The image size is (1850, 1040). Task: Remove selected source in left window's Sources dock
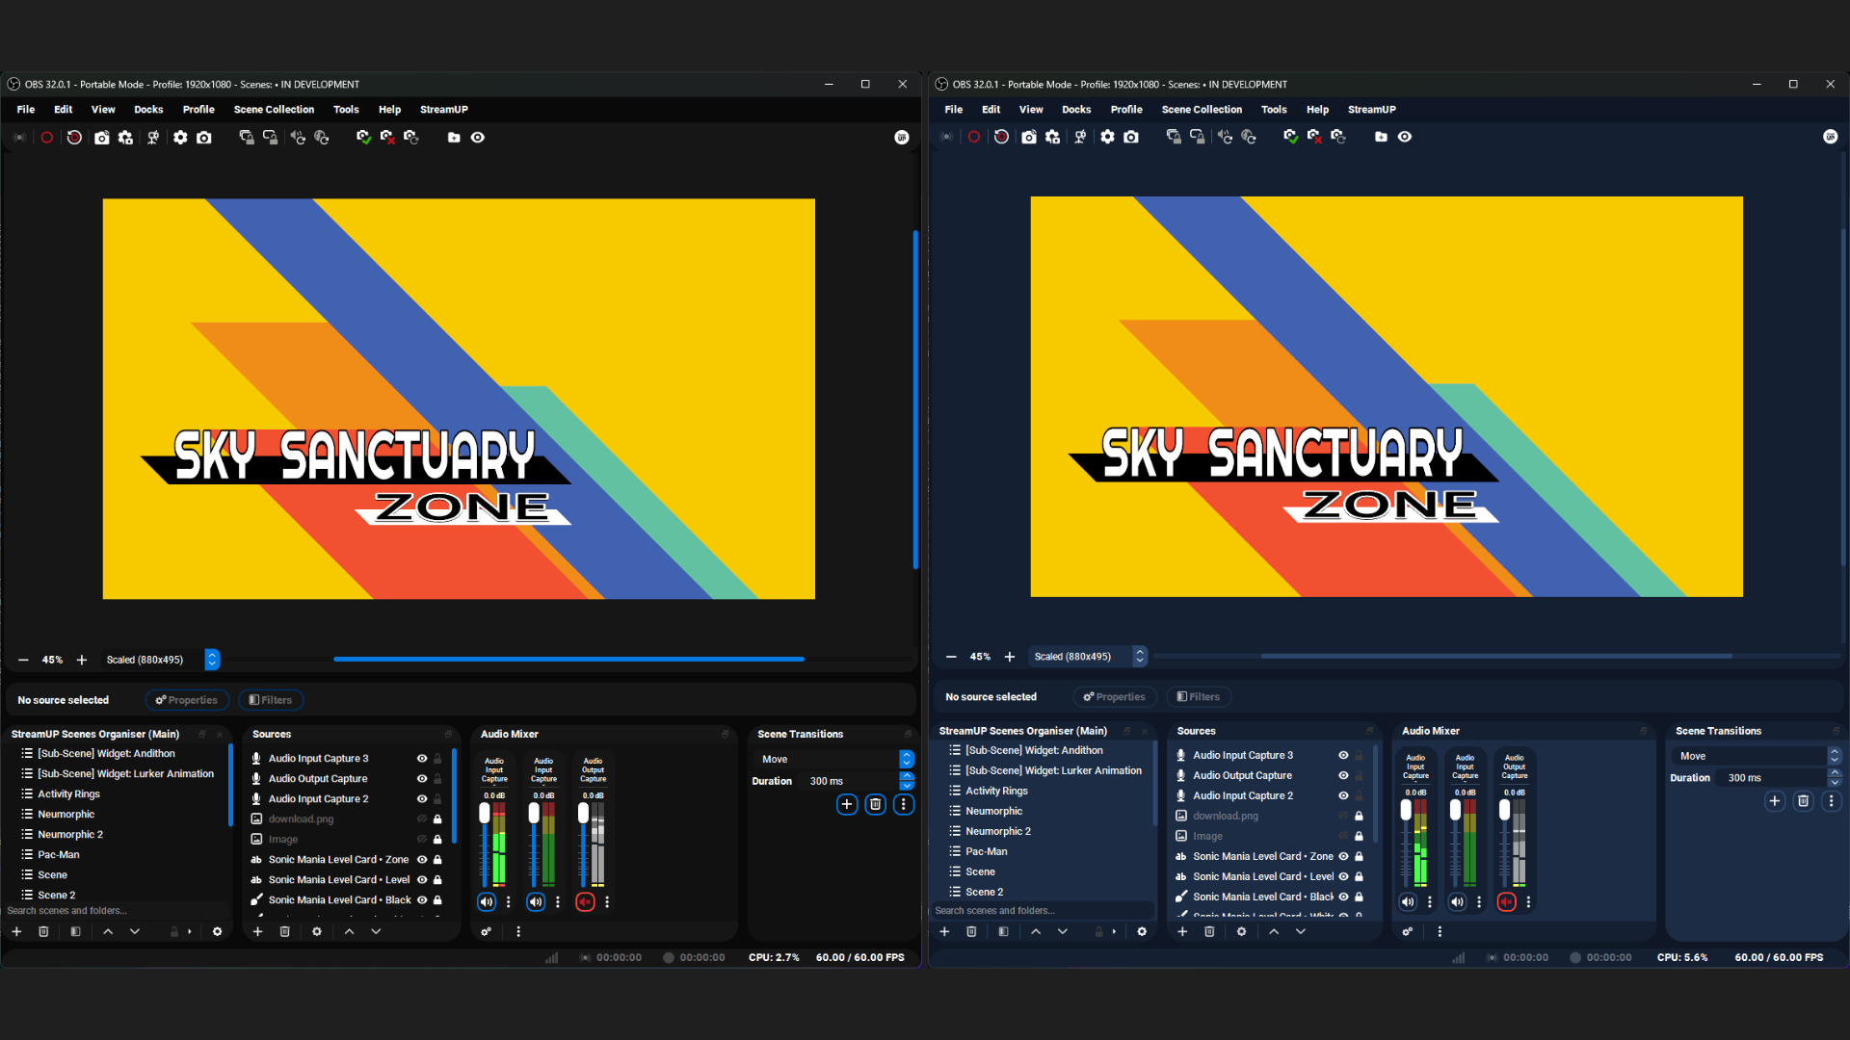point(284,931)
